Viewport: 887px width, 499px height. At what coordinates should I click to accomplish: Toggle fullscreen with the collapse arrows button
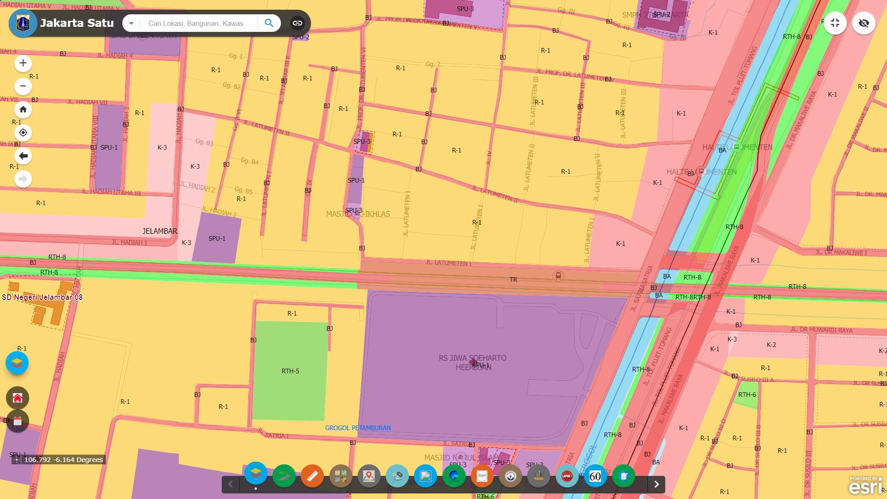(835, 23)
